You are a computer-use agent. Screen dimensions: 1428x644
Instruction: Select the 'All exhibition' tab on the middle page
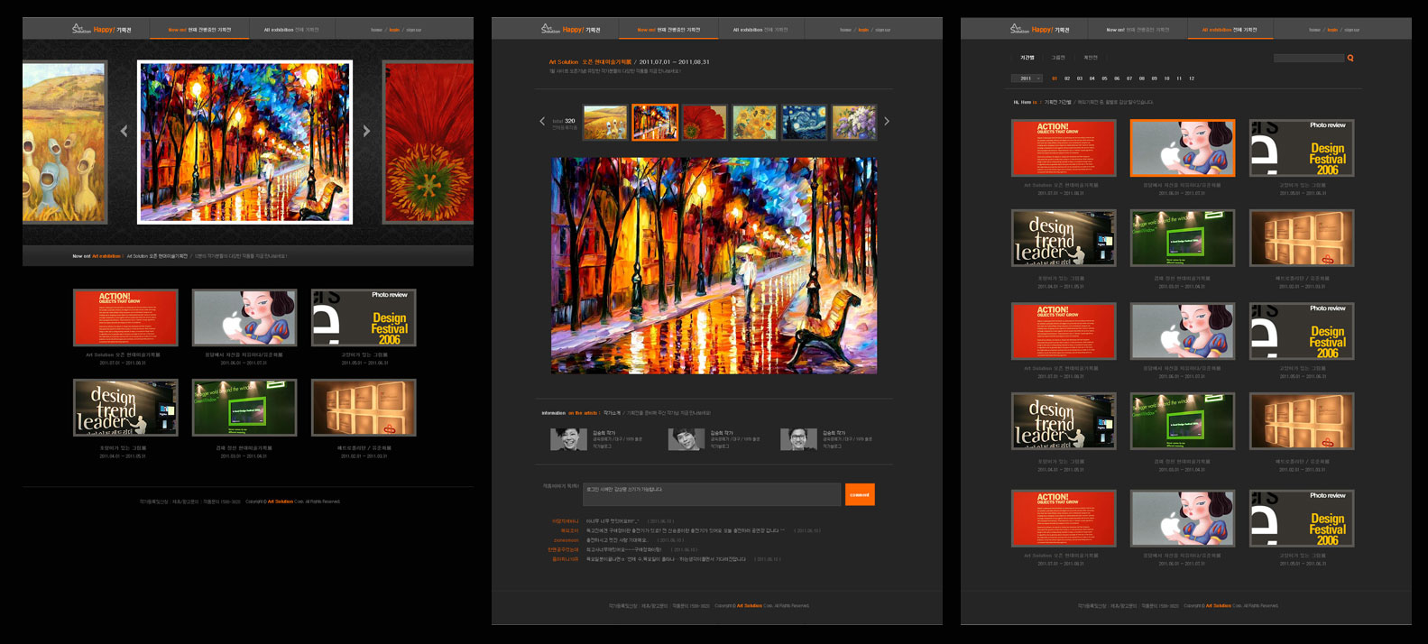click(760, 30)
